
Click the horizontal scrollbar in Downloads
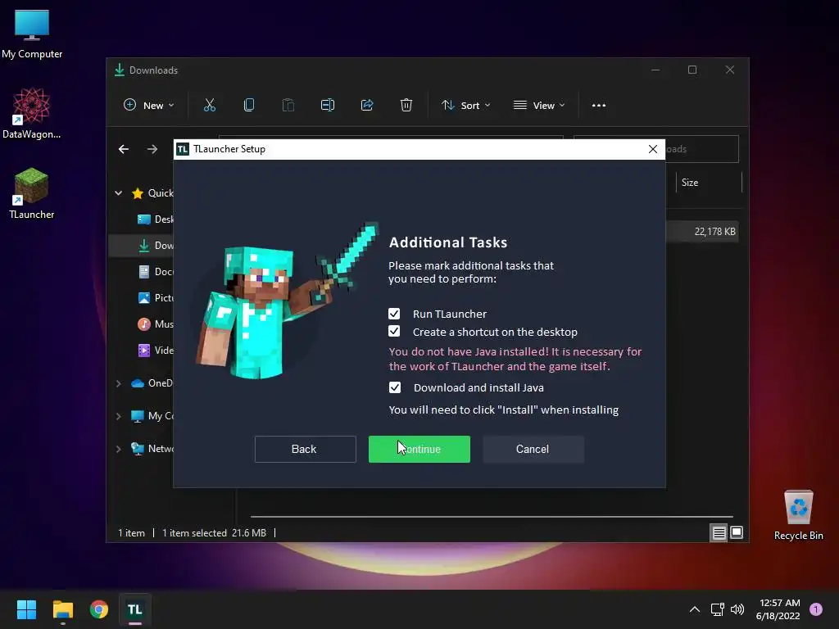click(x=492, y=517)
